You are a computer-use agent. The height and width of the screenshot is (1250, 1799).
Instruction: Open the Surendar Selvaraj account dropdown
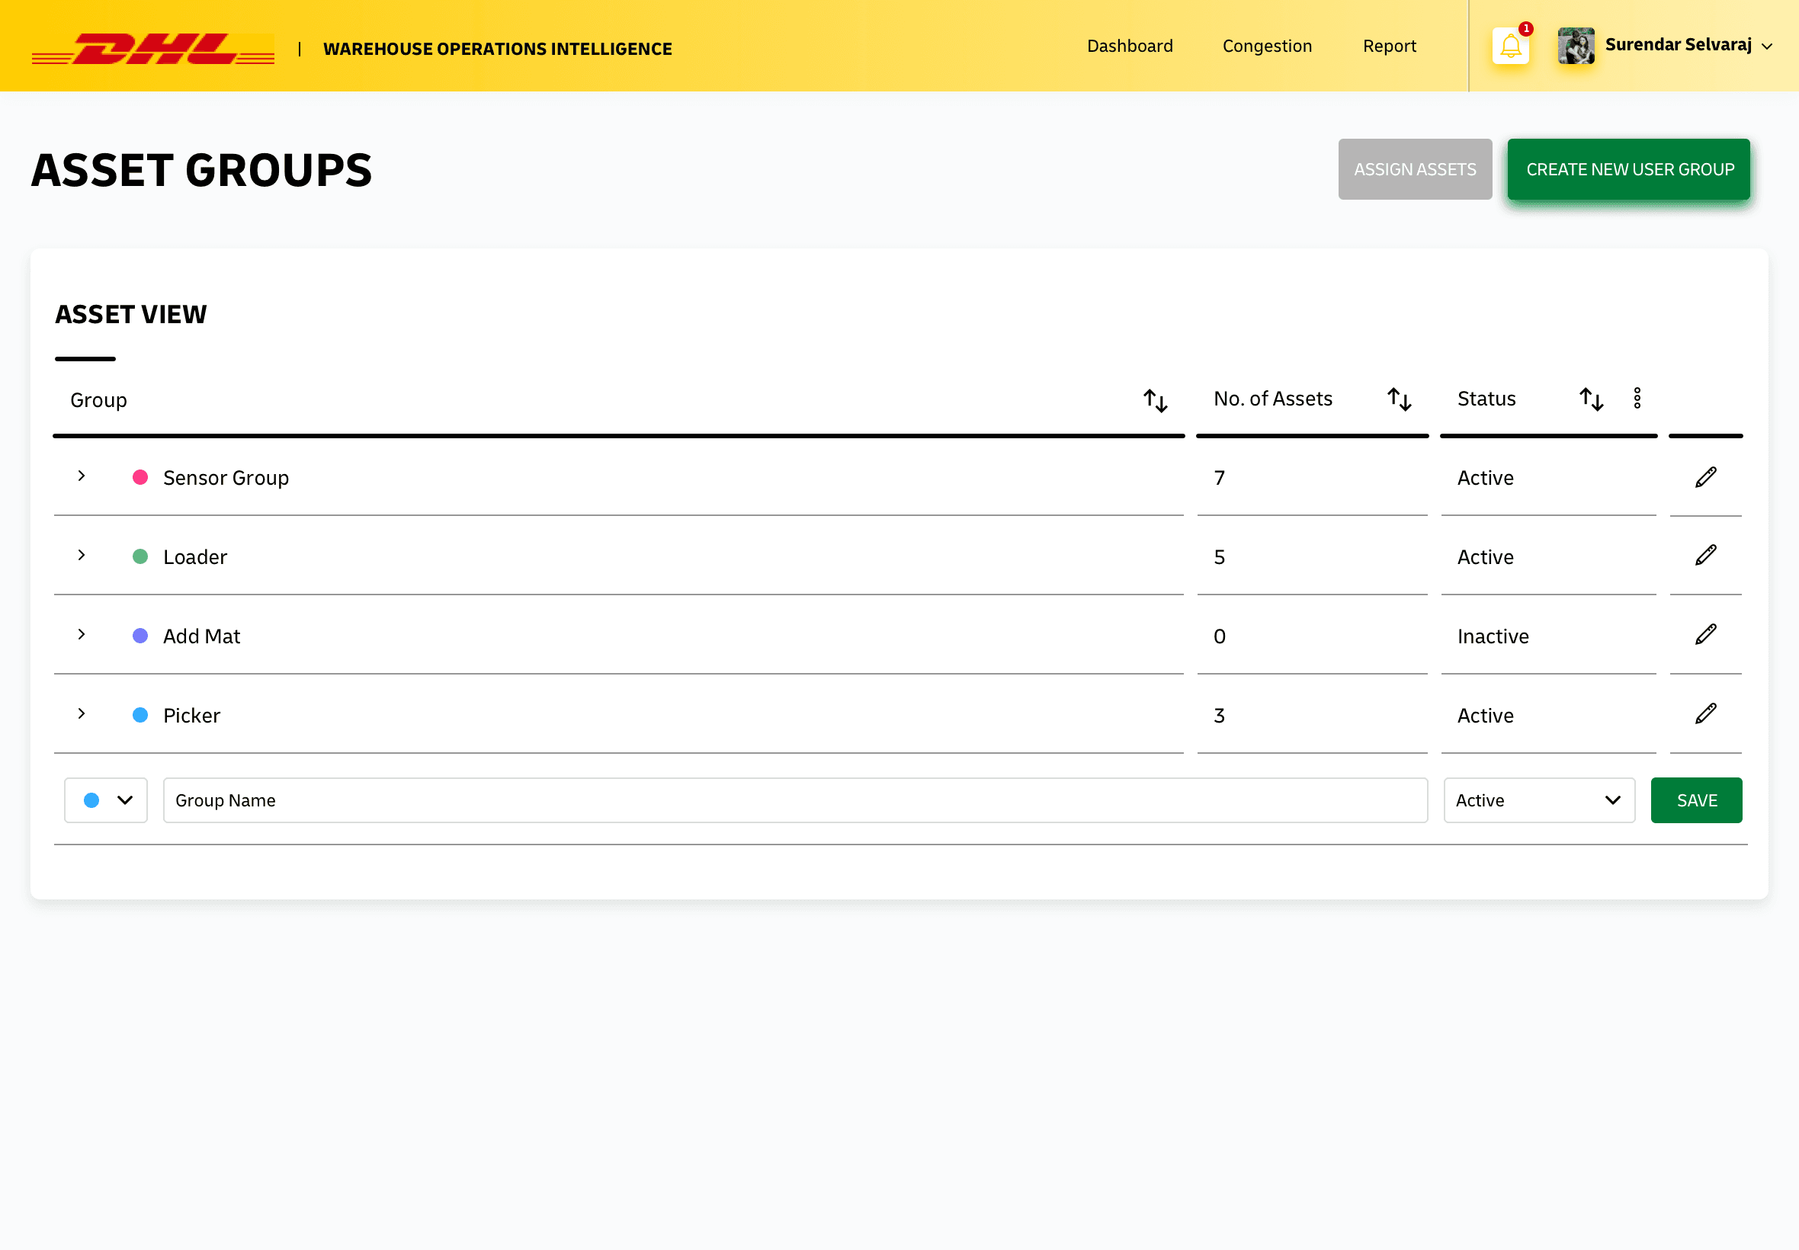[1688, 46]
